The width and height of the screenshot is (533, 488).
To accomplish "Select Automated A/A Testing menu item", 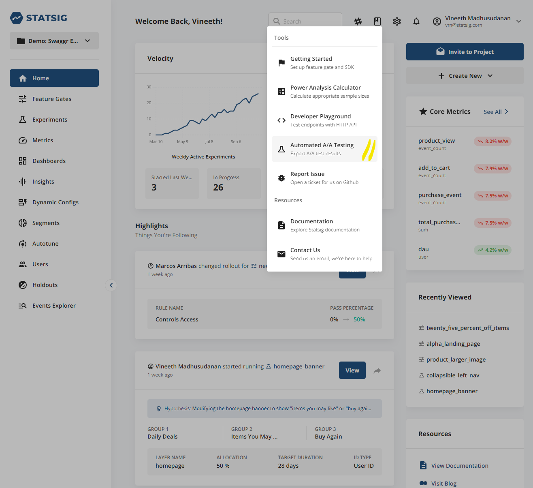I will [324, 149].
